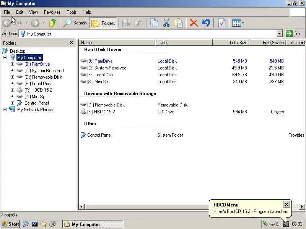Screen dimensions: 306x229
Task: Click the Cut scissors icon
Action: coord(166,23)
